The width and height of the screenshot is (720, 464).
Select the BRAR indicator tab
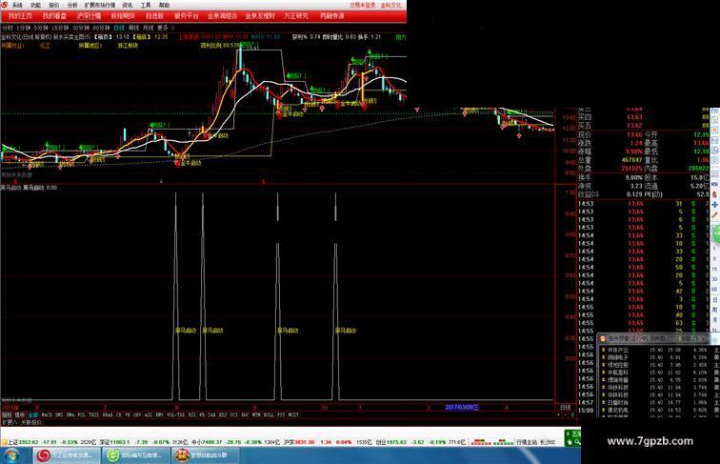pyautogui.click(x=108, y=414)
